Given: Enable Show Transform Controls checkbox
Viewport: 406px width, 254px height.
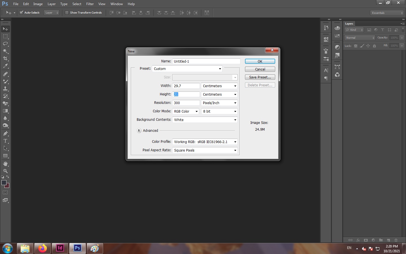Looking at the screenshot, I should click(x=67, y=13).
